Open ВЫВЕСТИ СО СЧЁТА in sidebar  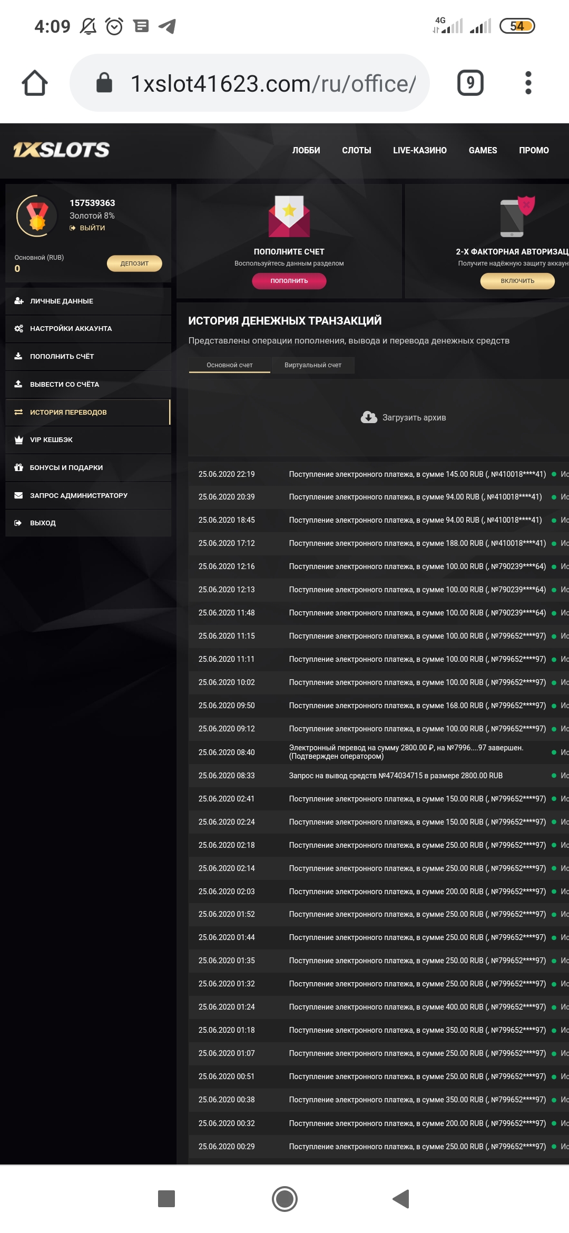pos(64,385)
